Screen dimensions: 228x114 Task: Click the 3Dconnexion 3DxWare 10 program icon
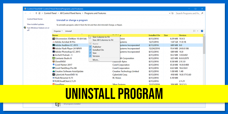coord(54,39)
